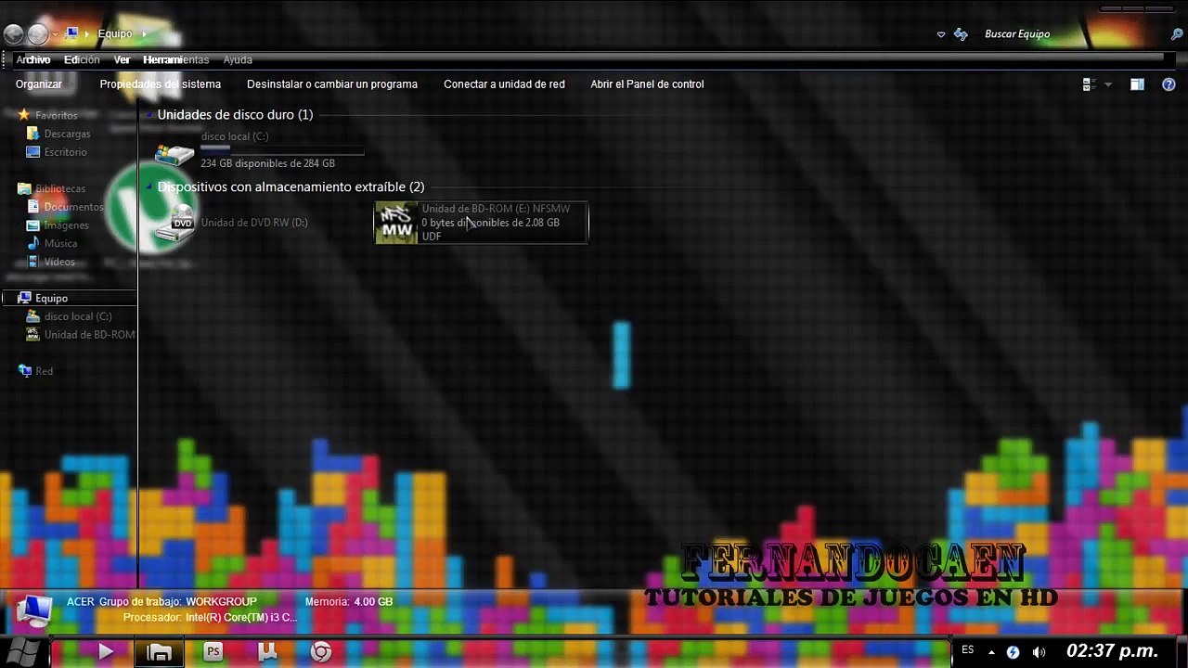This screenshot has height=668, width=1188.
Task: Click Explorer folder icon in taskbar
Action: tap(160, 652)
